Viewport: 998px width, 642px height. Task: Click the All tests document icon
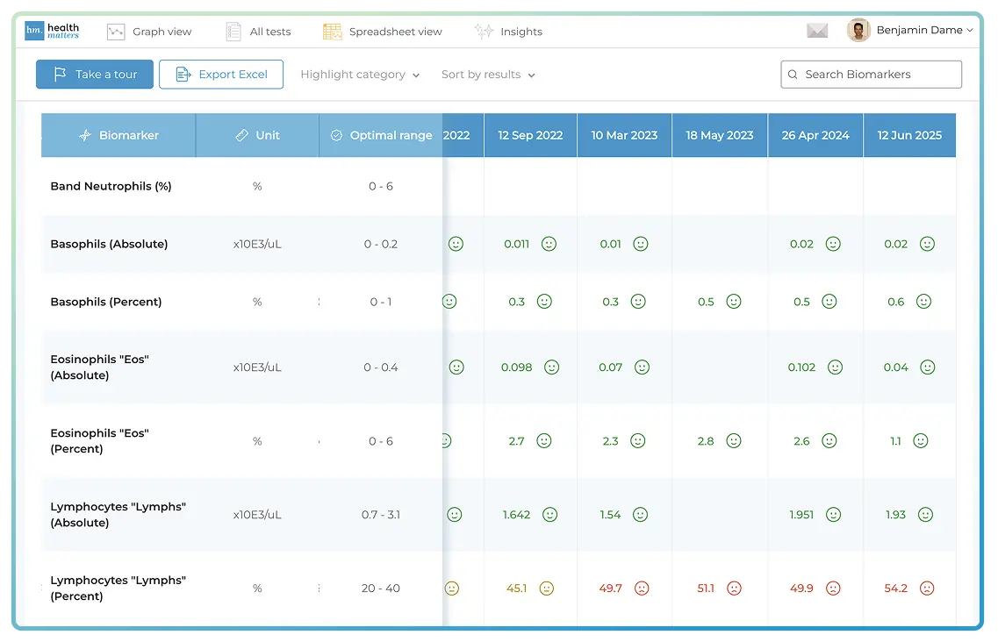click(x=233, y=31)
